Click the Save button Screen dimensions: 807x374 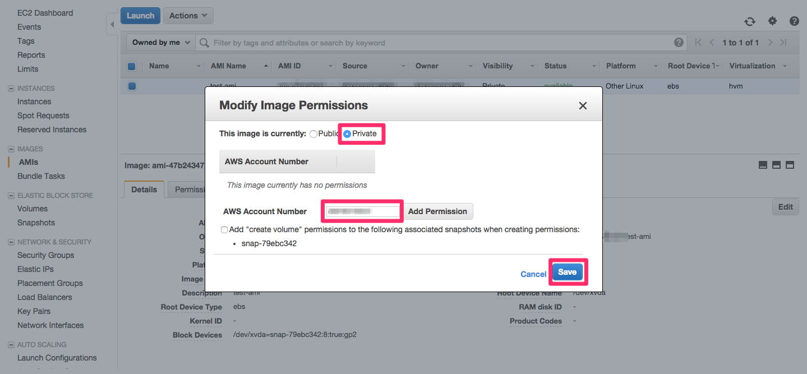point(567,272)
